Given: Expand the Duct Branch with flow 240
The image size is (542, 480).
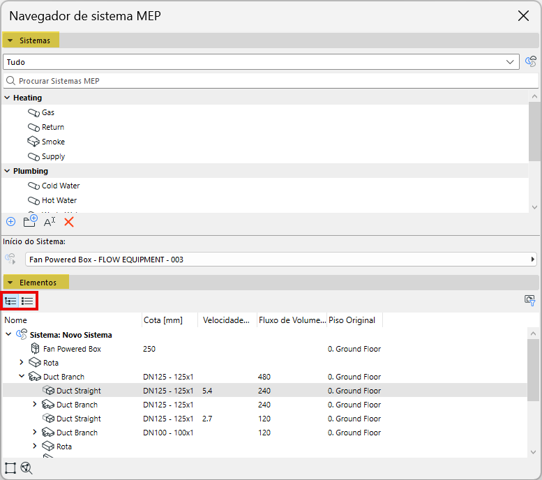Looking at the screenshot, I should 35,404.
